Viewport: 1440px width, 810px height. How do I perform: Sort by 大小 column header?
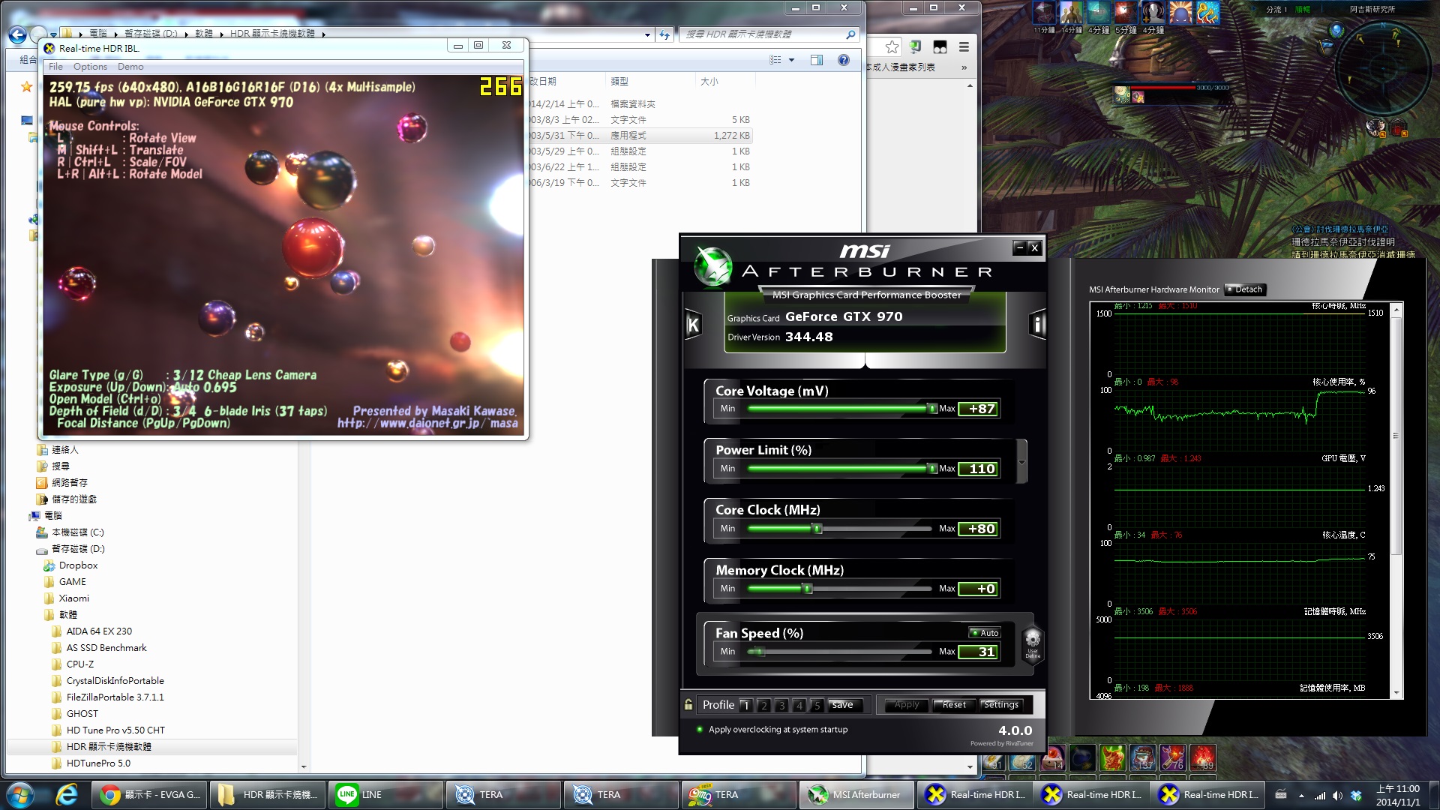click(724, 82)
